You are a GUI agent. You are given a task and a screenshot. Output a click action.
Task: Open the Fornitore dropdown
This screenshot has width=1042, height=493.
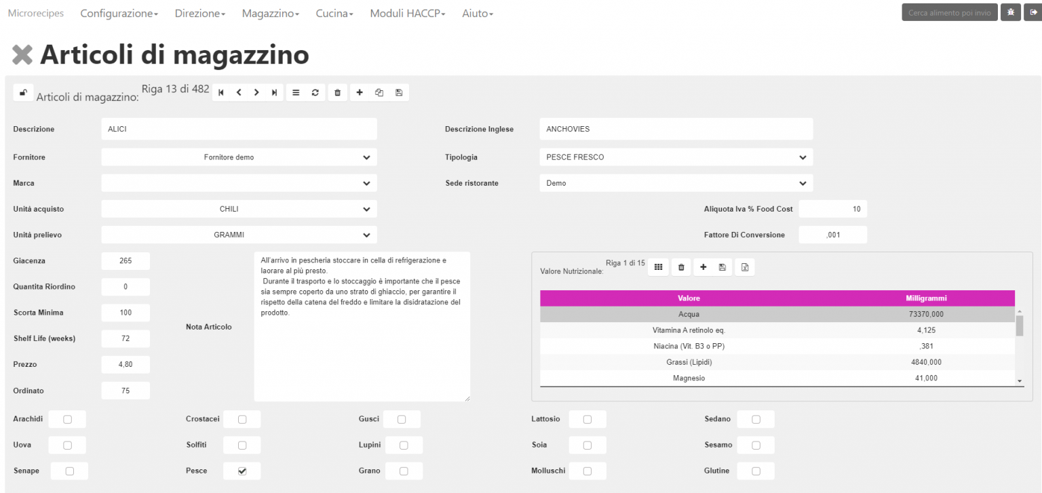239,157
